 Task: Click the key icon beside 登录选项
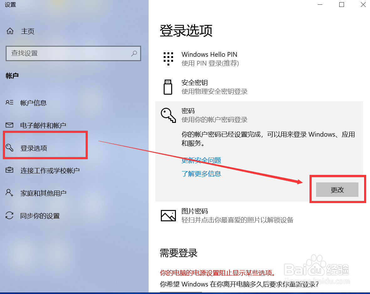point(9,148)
